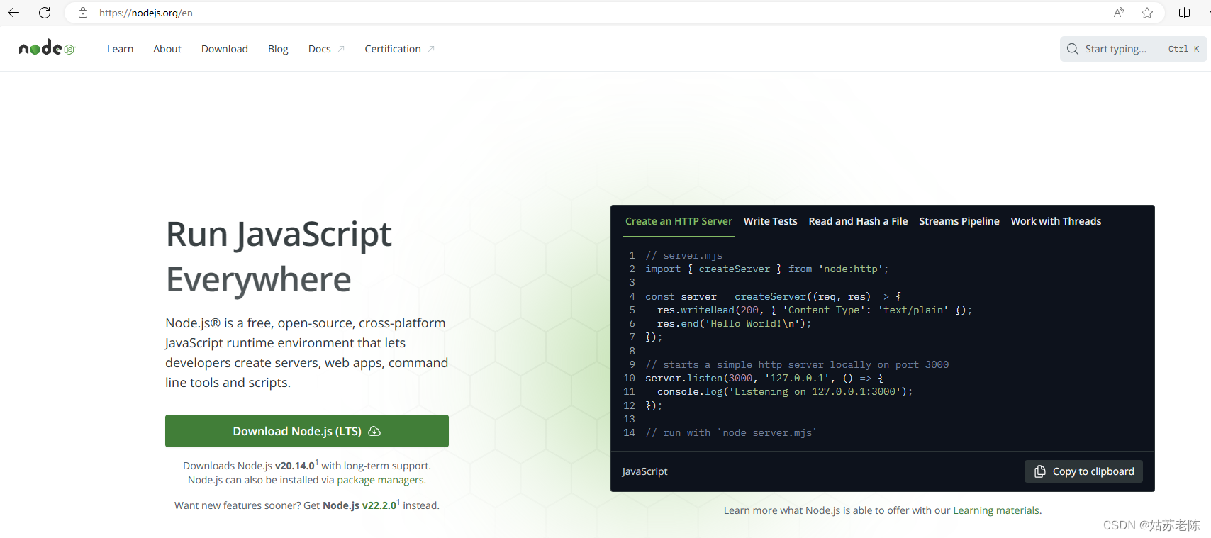Click code line '// server.mjs'
Image resolution: width=1211 pixels, height=538 pixels.
[684, 255]
